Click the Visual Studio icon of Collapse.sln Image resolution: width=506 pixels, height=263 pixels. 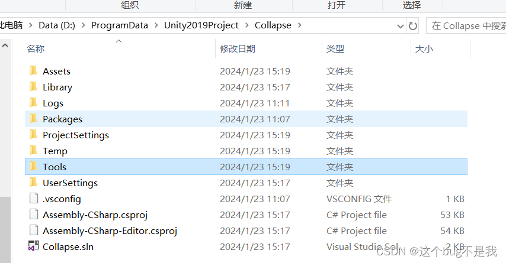34,246
